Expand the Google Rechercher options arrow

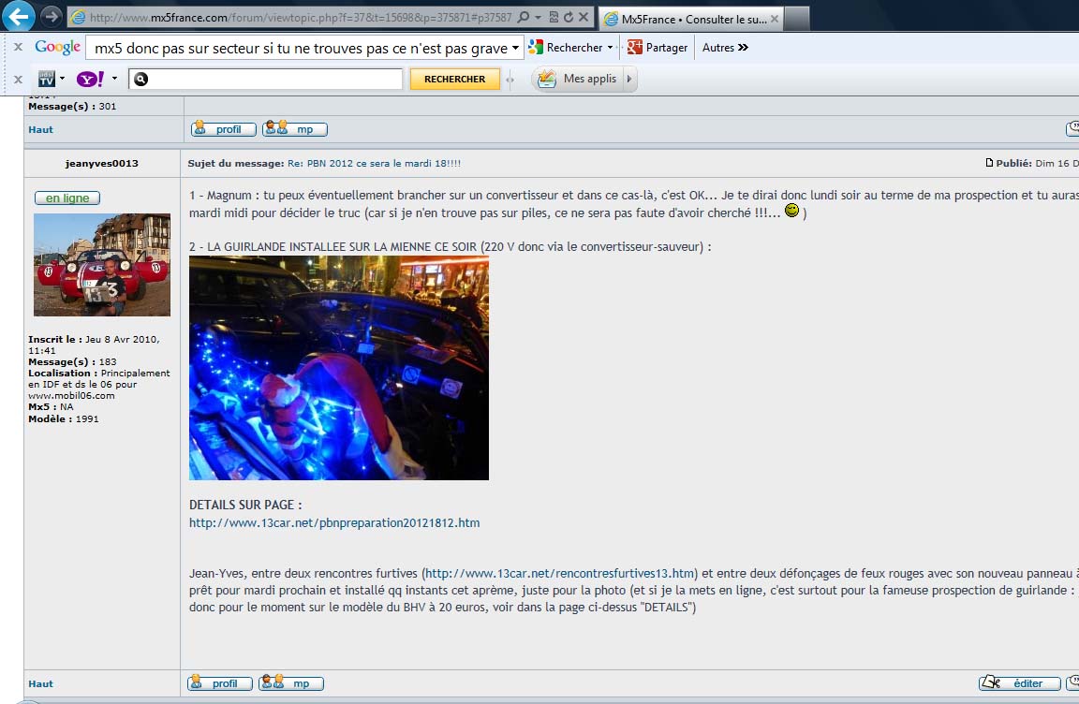click(611, 48)
